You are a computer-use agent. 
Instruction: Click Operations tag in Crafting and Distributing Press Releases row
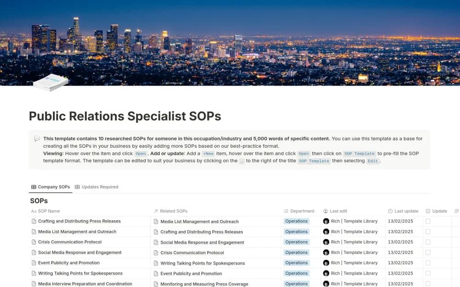pyautogui.click(x=296, y=221)
